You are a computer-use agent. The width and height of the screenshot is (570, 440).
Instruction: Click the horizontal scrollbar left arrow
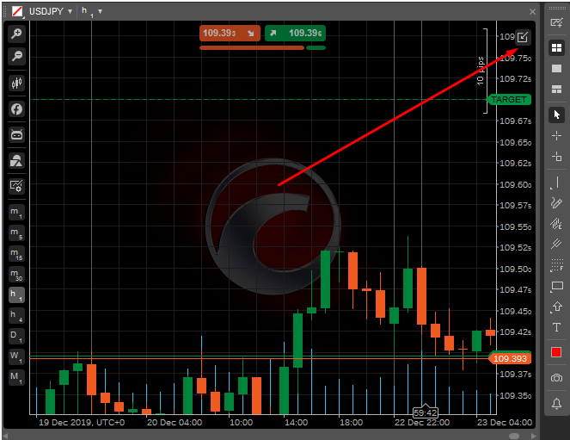pos(5,436)
